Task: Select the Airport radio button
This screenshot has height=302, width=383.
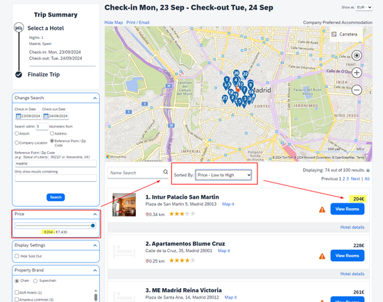Action: [x=17, y=133]
